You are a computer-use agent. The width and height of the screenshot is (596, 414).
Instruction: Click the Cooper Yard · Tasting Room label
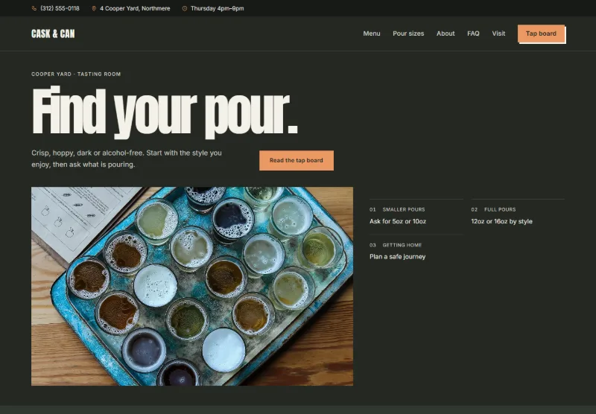tap(76, 74)
